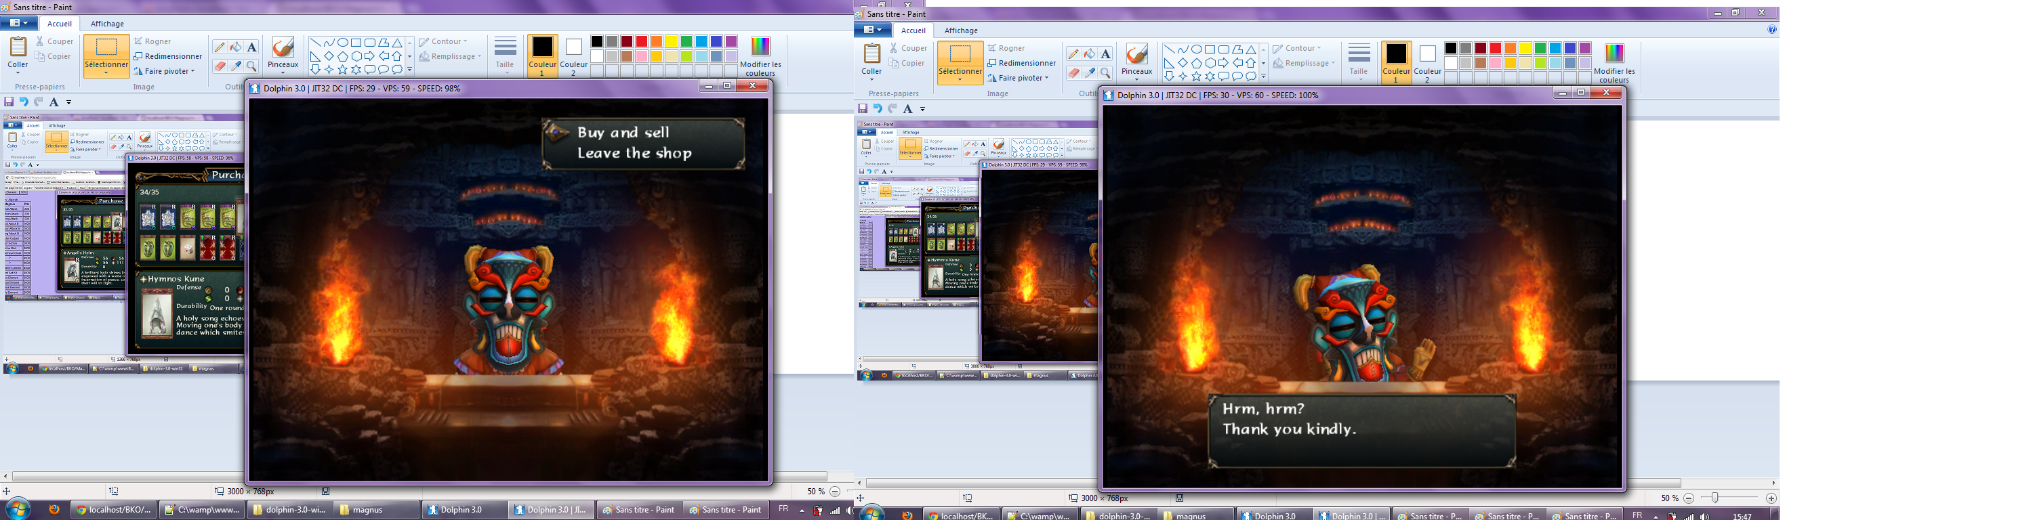Click the Save icon in right Paint window
Viewport: 2033px width, 520px height.
coord(863,109)
